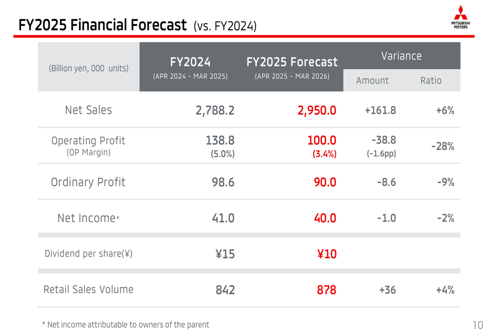Click the +161.8 variance amount

pos(380,111)
